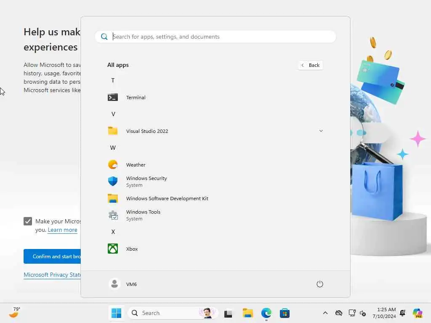Open Windows Security shield icon
Image resolution: width=431 pixels, height=323 pixels.
tap(113, 181)
